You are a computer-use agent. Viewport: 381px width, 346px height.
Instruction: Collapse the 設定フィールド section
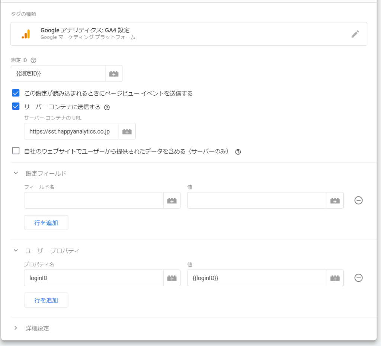tap(16, 173)
